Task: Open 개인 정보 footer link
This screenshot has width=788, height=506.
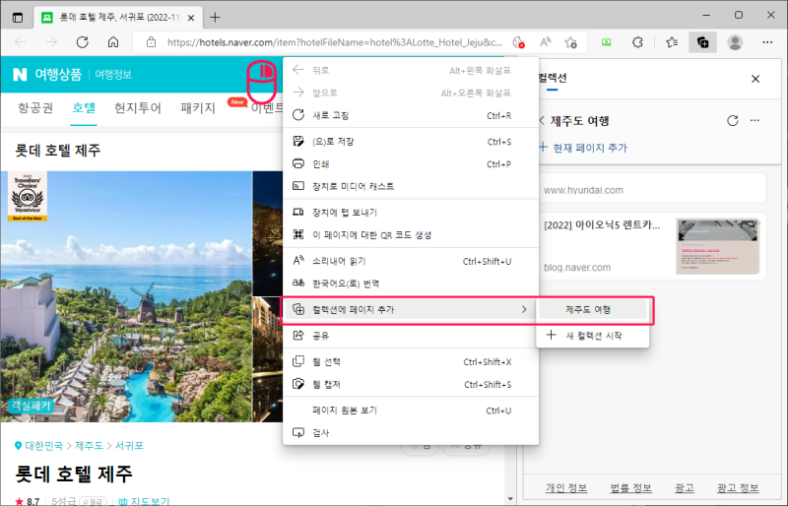Action: 566,488
